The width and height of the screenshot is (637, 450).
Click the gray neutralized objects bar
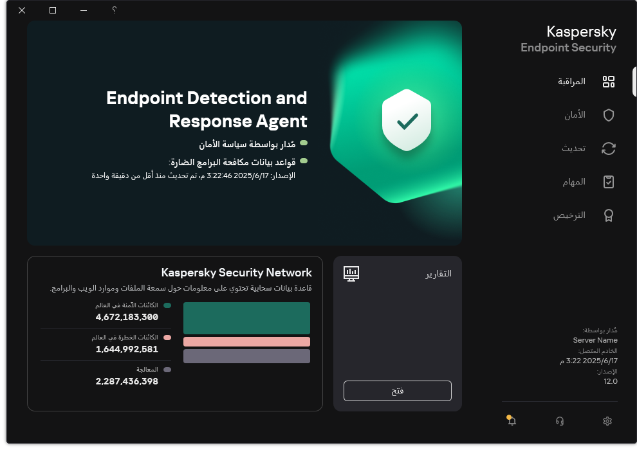pyautogui.click(x=246, y=355)
